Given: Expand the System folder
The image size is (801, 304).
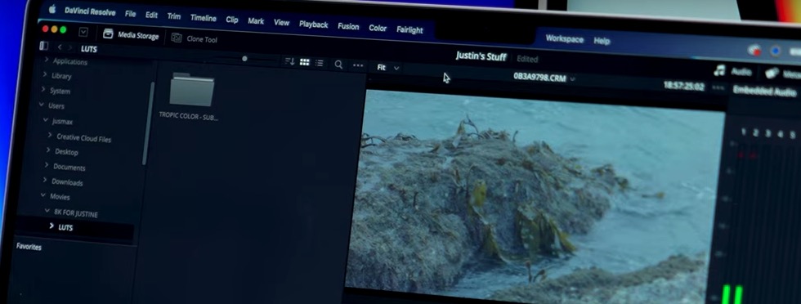Looking at the screenshot, I should [43, 90].
